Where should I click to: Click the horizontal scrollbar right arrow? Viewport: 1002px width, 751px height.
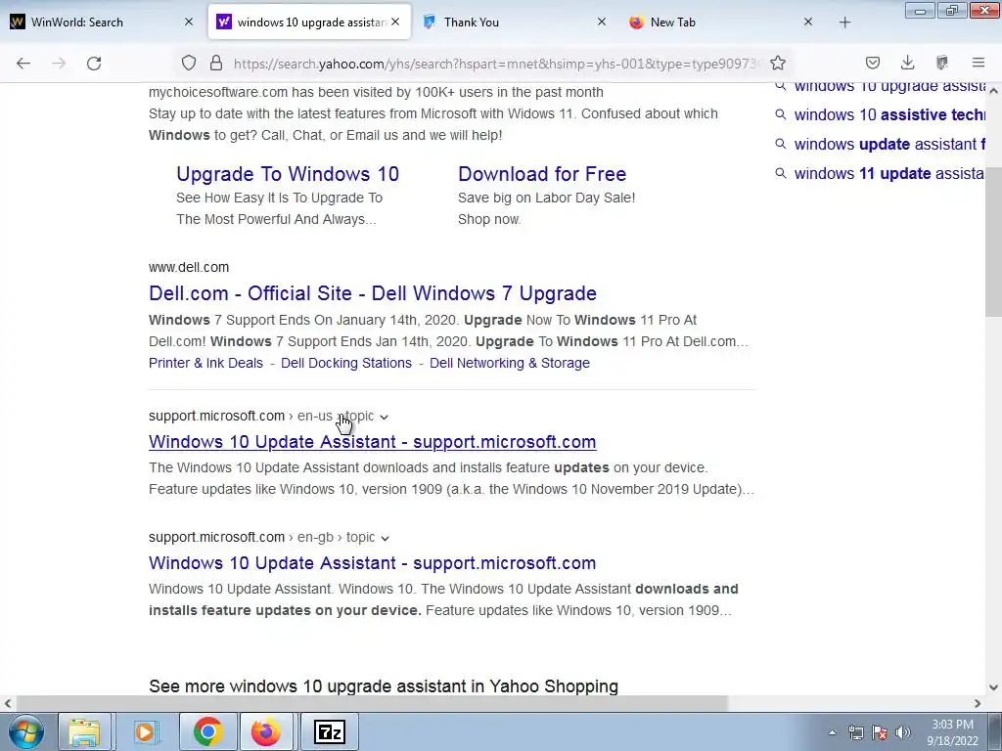(978, 703)
